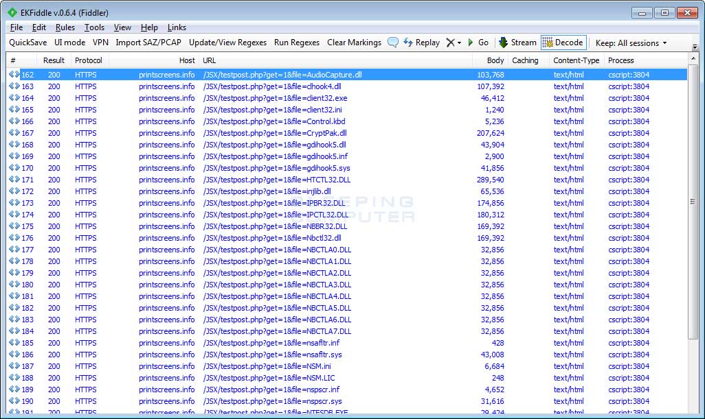Click Update/View Regexes button
705x419 pixels.
[227, 43]
